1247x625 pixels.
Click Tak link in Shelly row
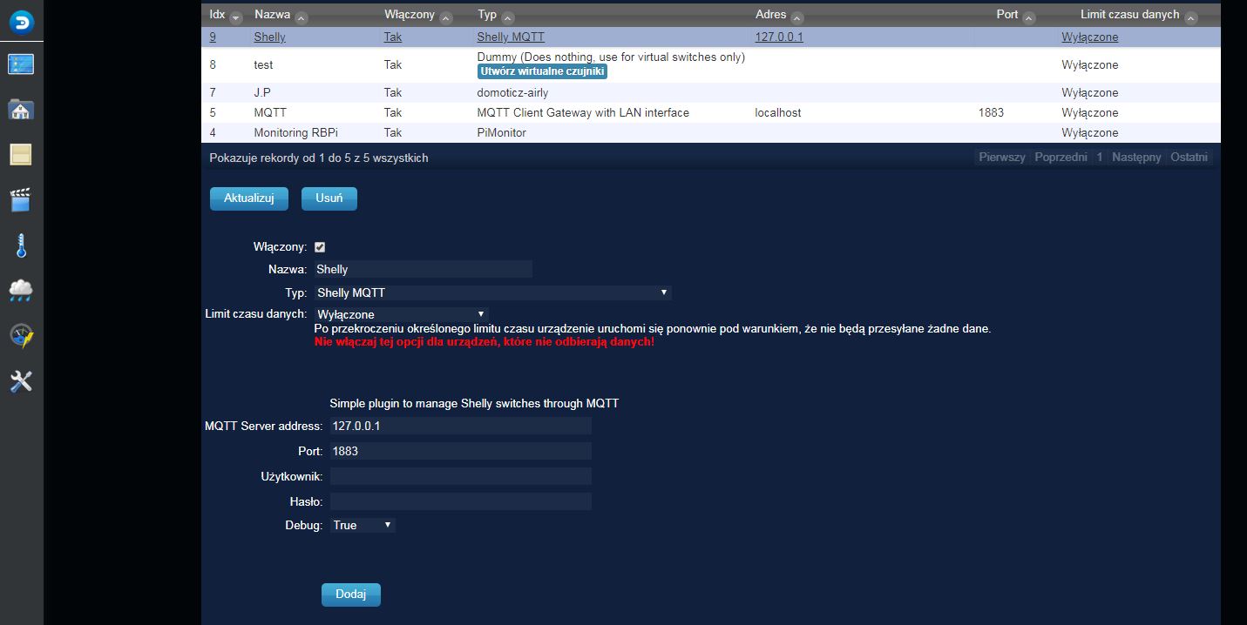pyautogui.click(x=393, y=37)
